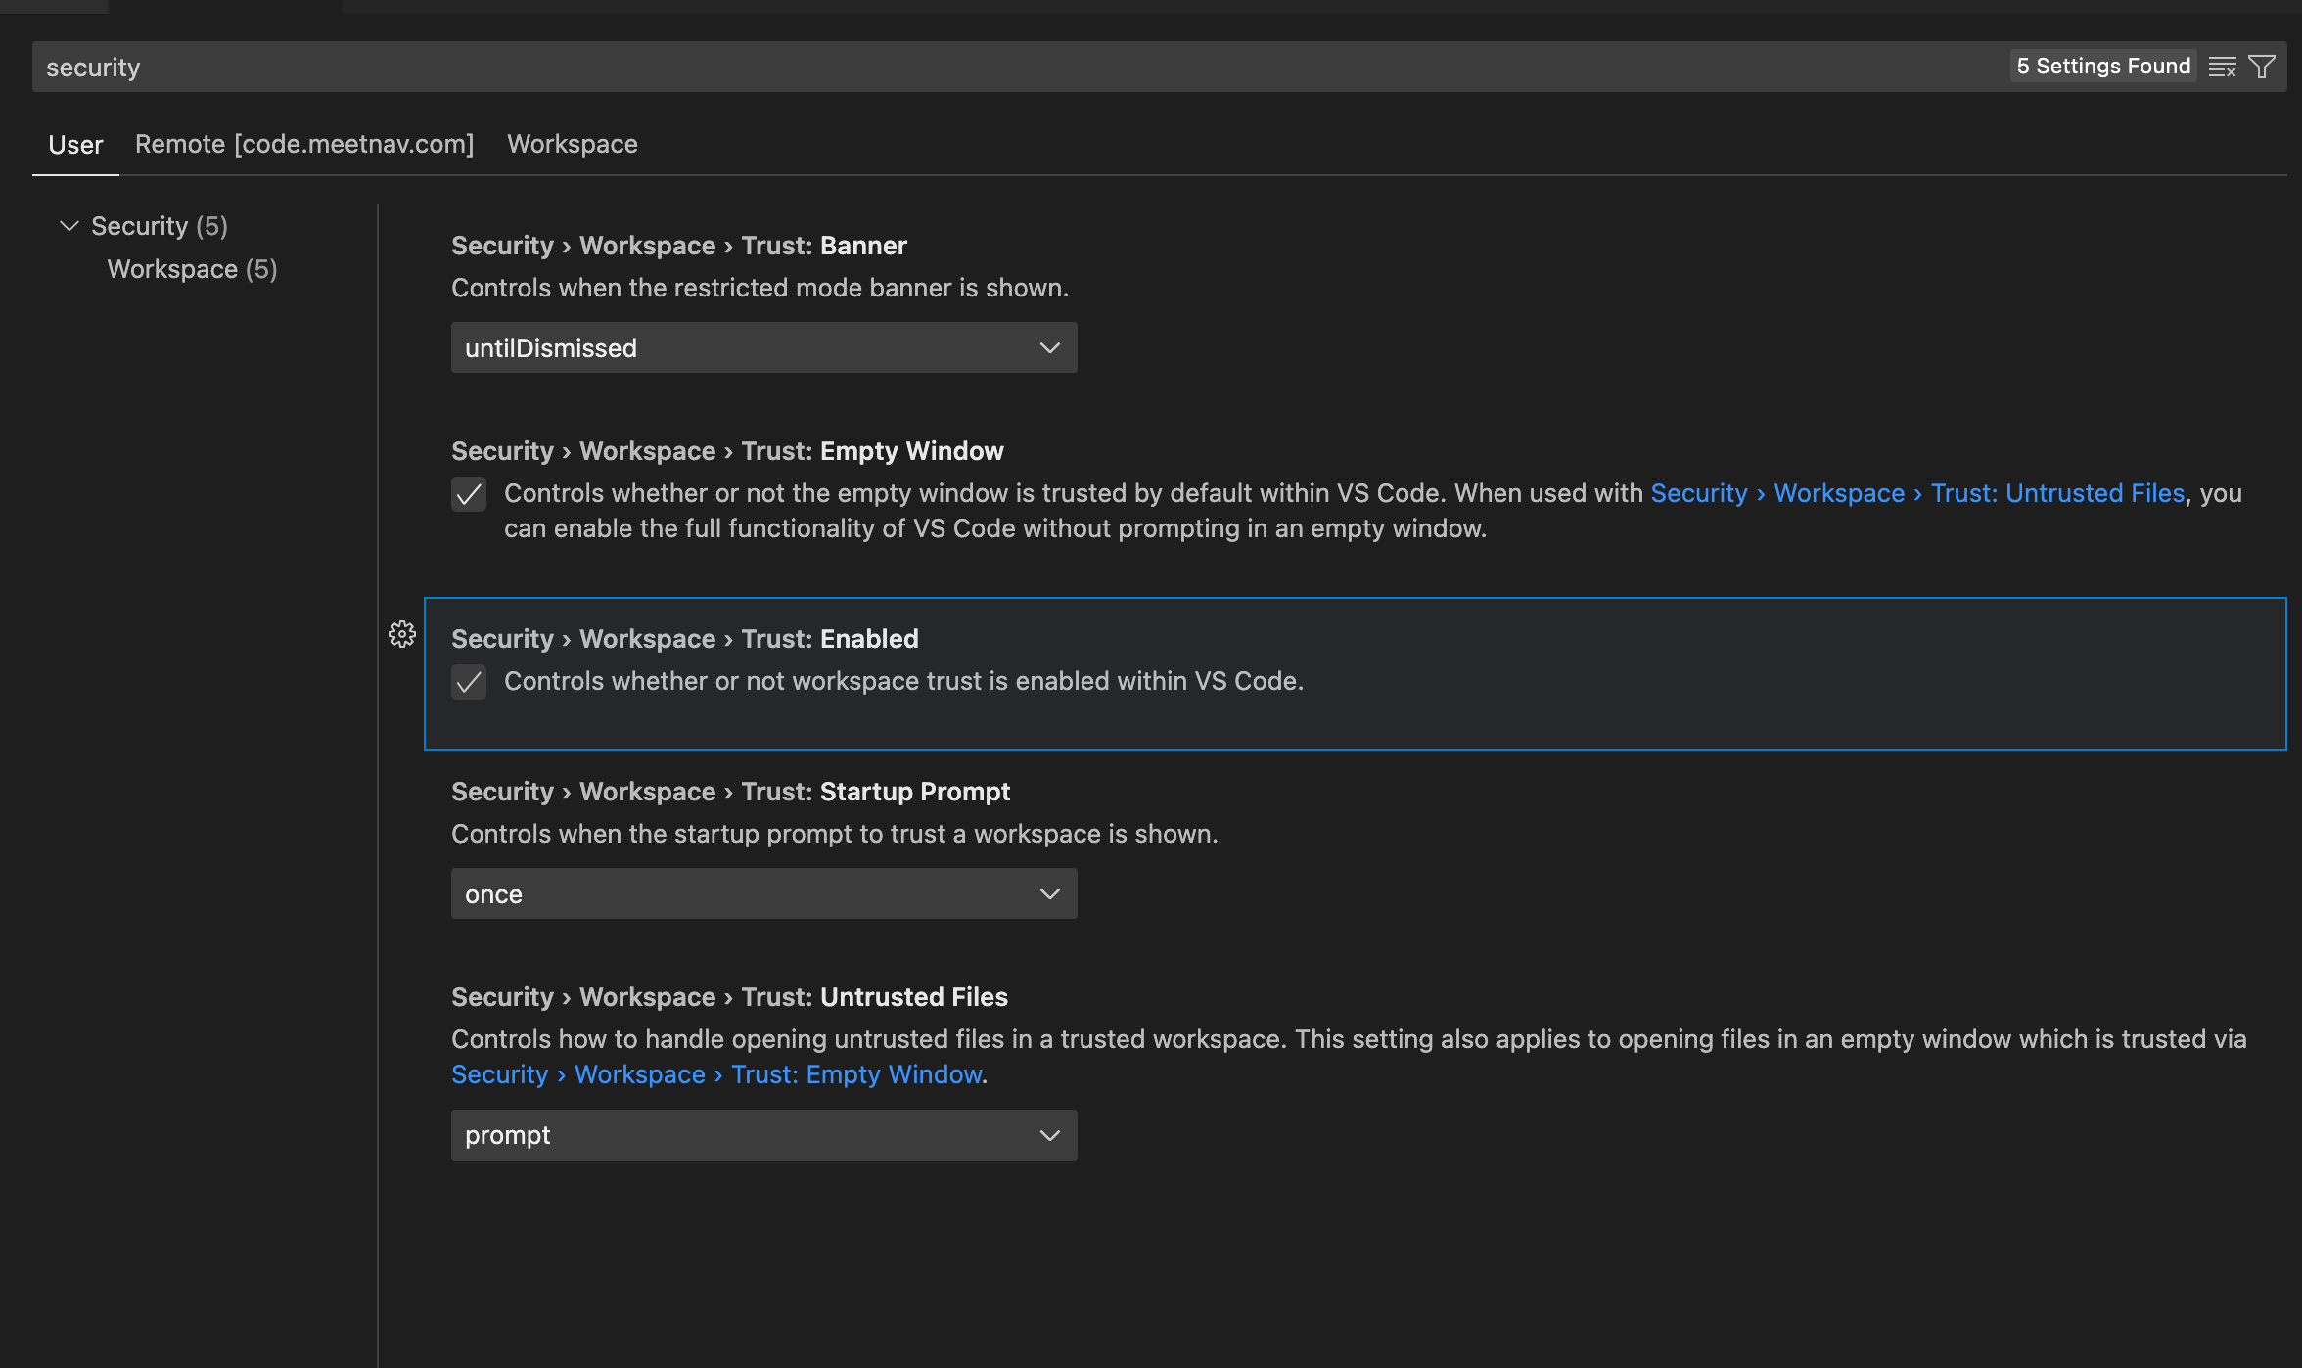The width and height of the screenshot is (2302, 1368).
Task: Click the Trust: Banner setting title
Action: [x=678, y=246]
